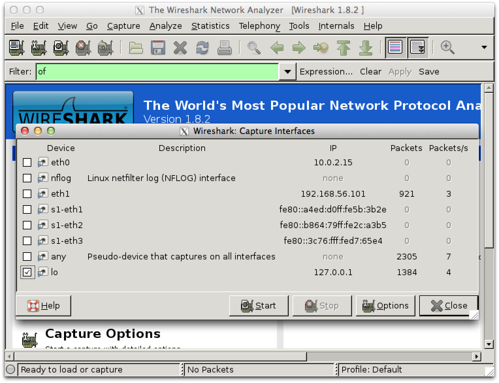The image size is (499, 383).
Task: Click Capture Options link on welcome page
Action: click(103, 334)
